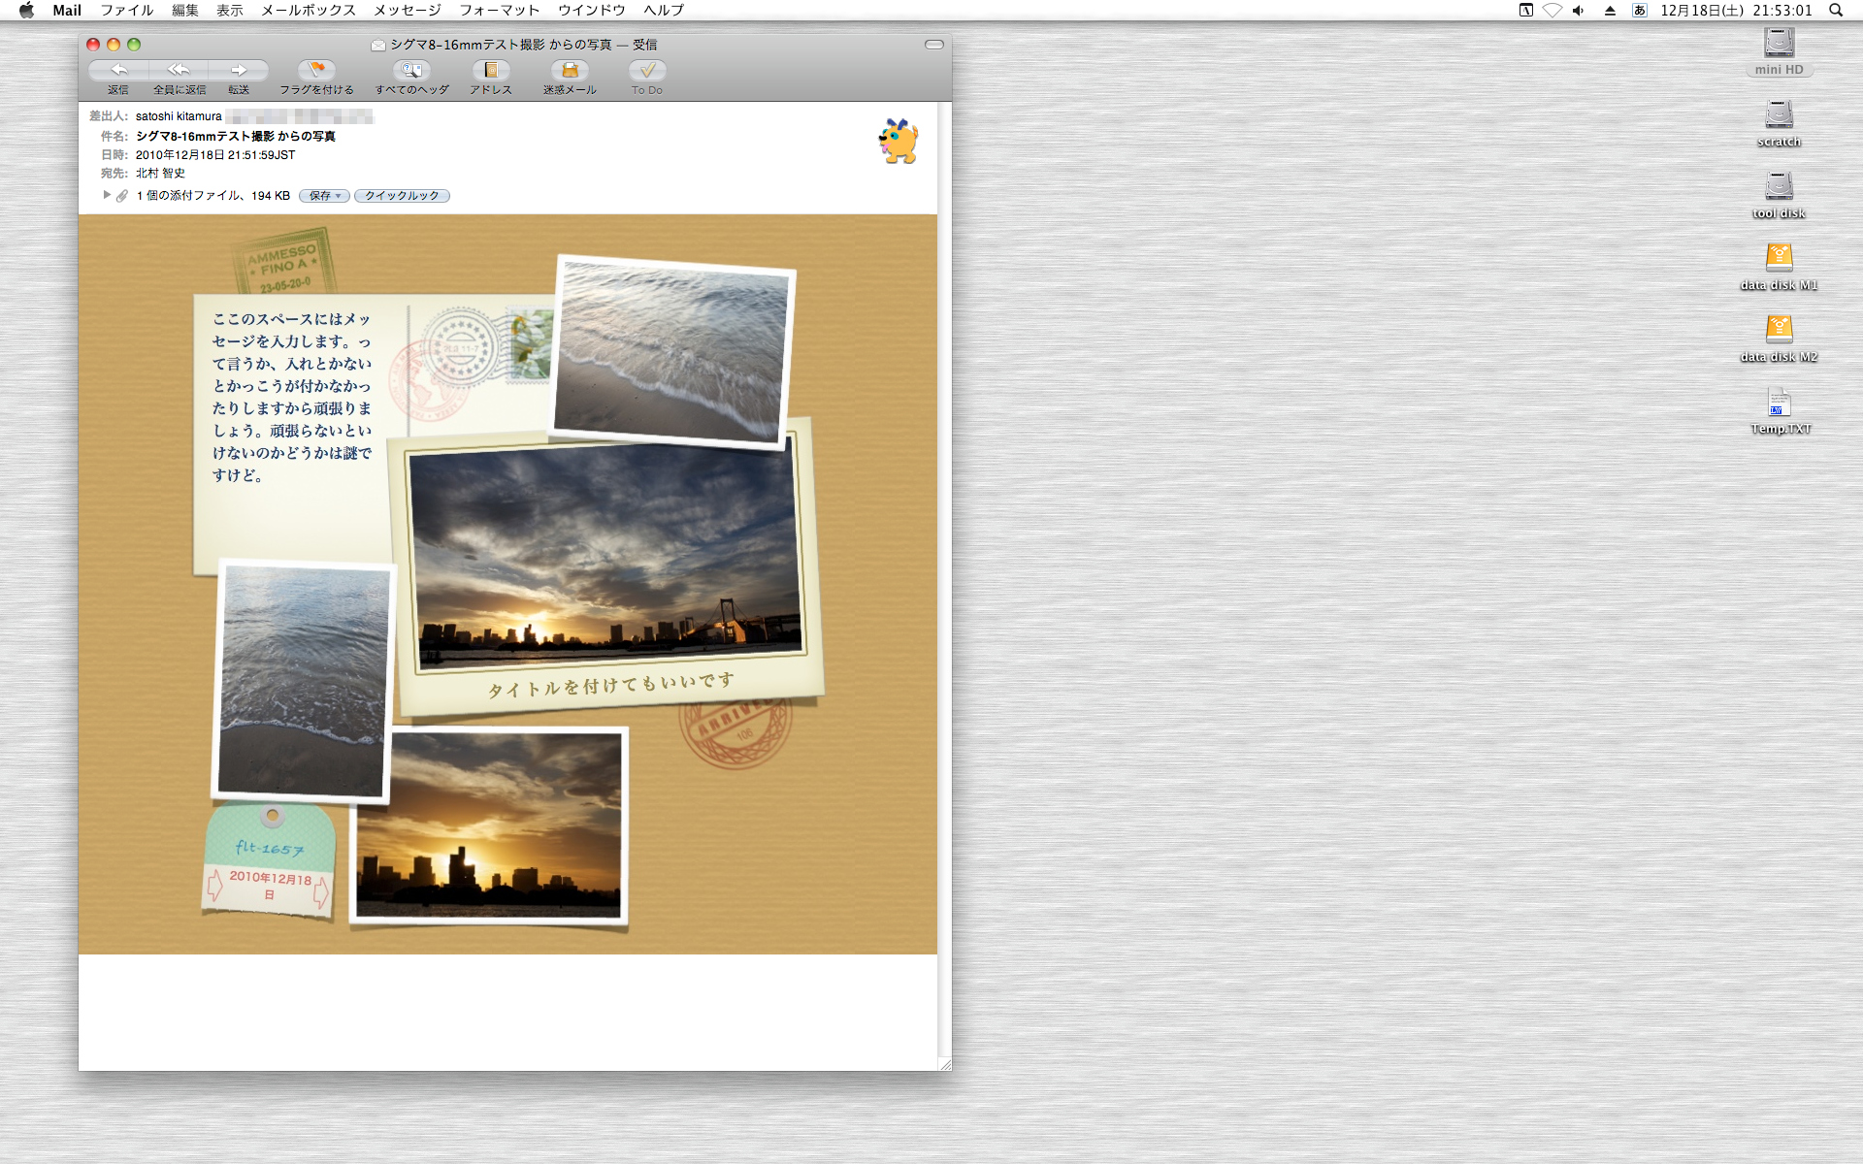
Task: Show all headers (すべてのヘッダ) icon
Action: pos(411,70)
